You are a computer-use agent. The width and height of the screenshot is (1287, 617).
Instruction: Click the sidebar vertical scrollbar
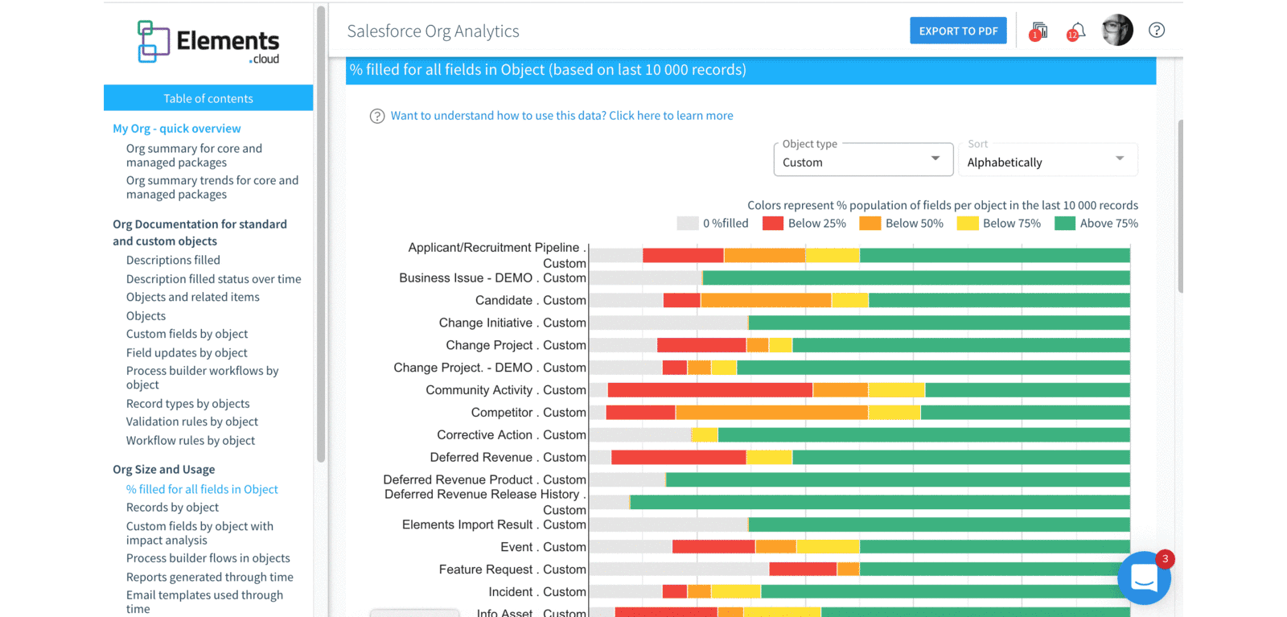[x=321, y=233]
